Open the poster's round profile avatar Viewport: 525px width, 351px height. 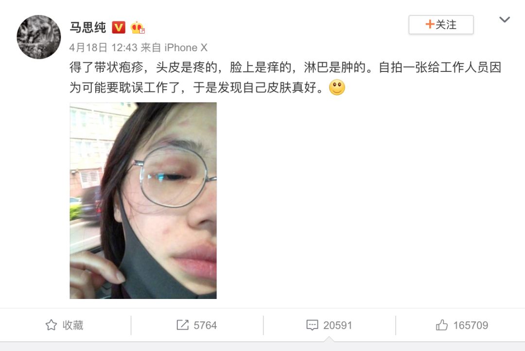tap(39, 37)
